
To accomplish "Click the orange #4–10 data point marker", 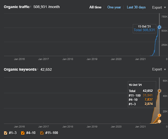I will coord(159,115).
